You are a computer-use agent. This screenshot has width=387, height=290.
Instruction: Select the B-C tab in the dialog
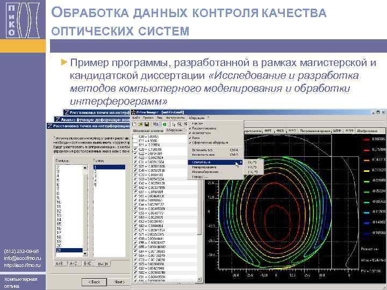click(88, 263)
